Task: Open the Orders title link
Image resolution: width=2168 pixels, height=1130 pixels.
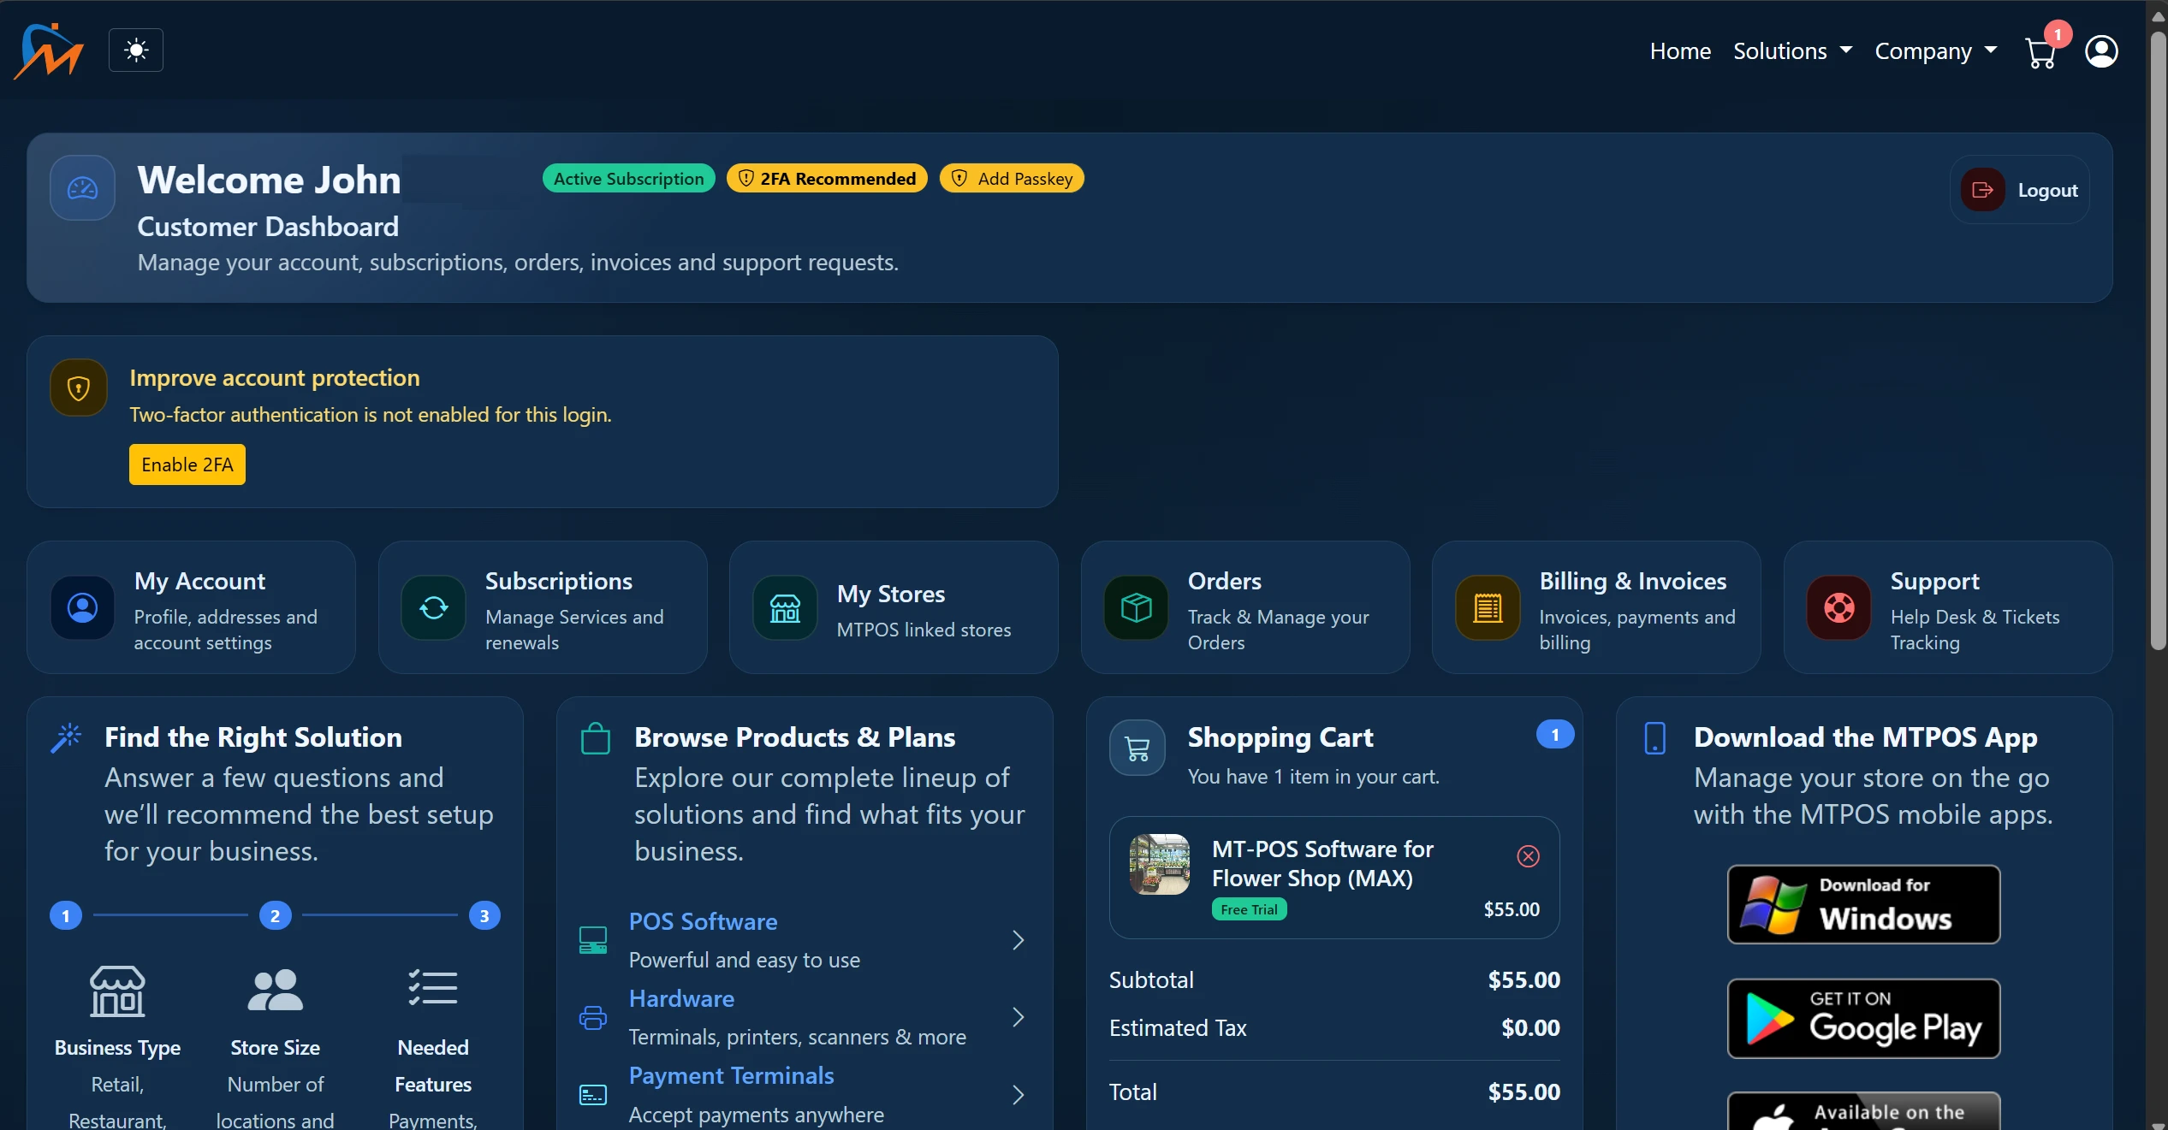Action: 1225,581
